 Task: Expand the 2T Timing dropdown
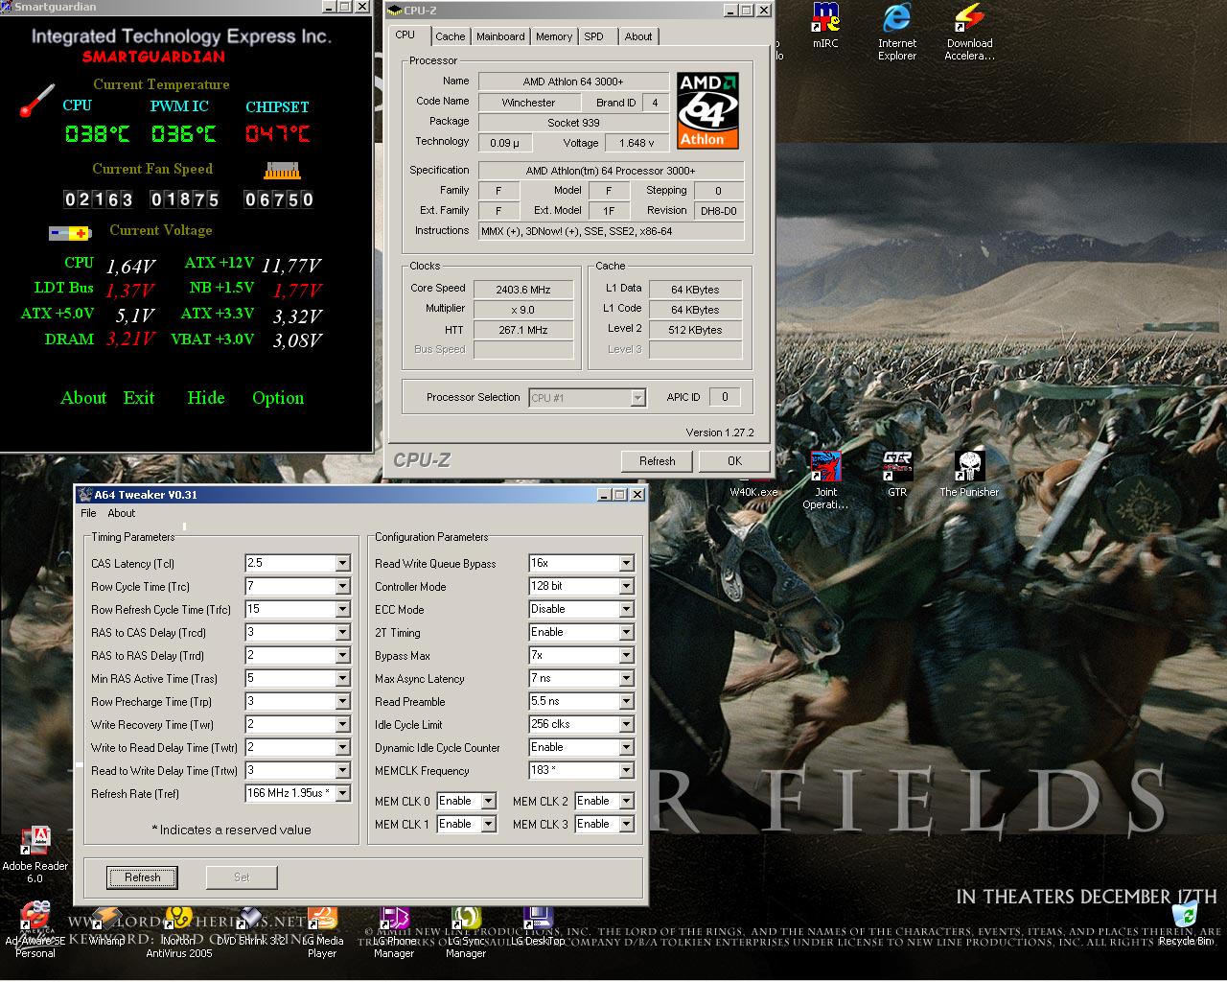626,632
